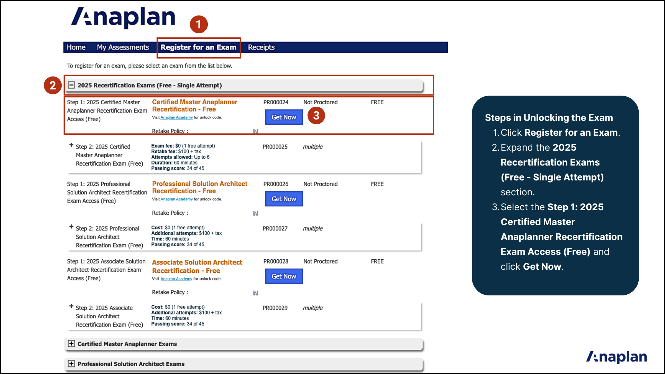Click exam code PR000025
665x374 pixels.
coord(275,147)
